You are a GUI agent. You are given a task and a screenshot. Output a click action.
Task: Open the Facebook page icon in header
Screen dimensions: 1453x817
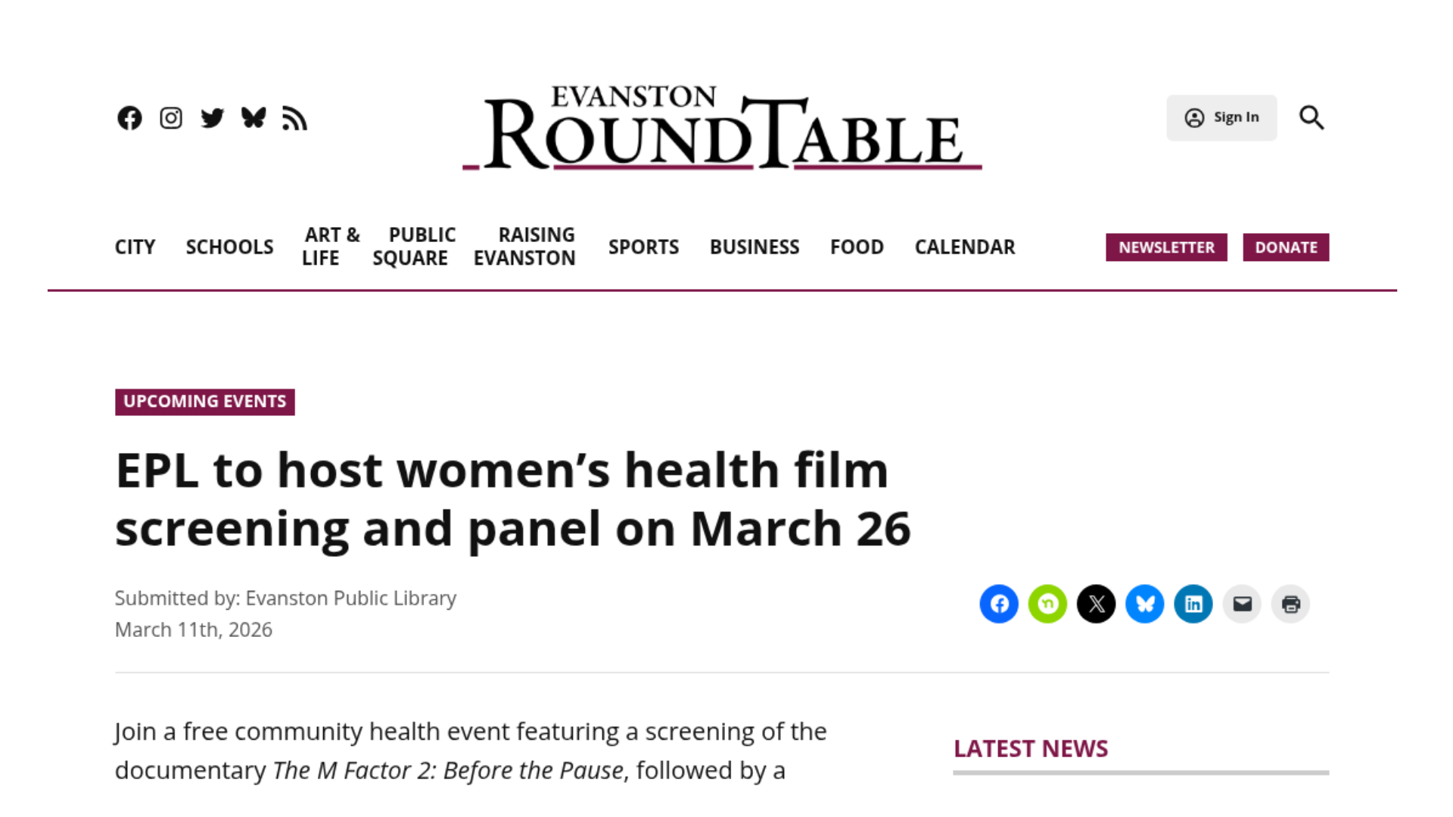point(129,118)
